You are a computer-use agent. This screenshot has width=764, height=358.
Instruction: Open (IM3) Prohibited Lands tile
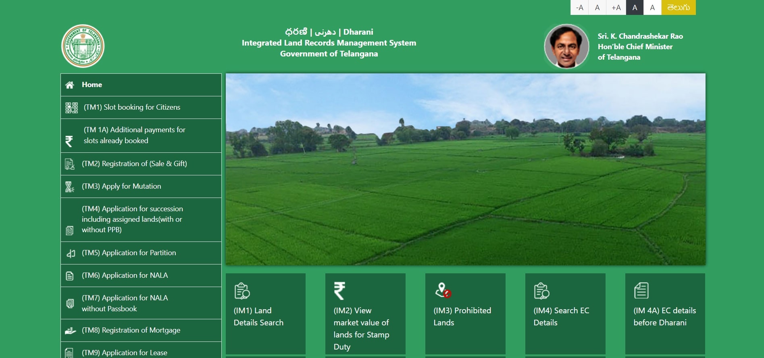pos(465,314)
